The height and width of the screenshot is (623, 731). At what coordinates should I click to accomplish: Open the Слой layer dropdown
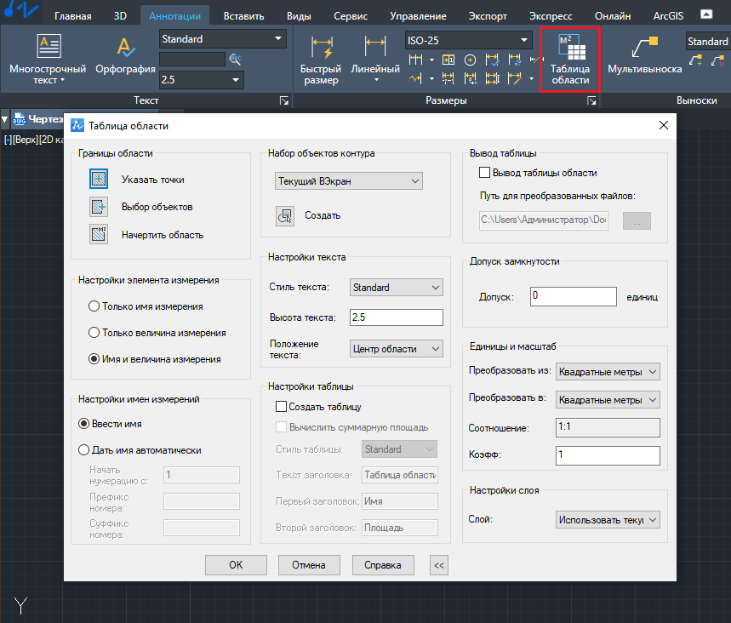(x=608, y=519)
